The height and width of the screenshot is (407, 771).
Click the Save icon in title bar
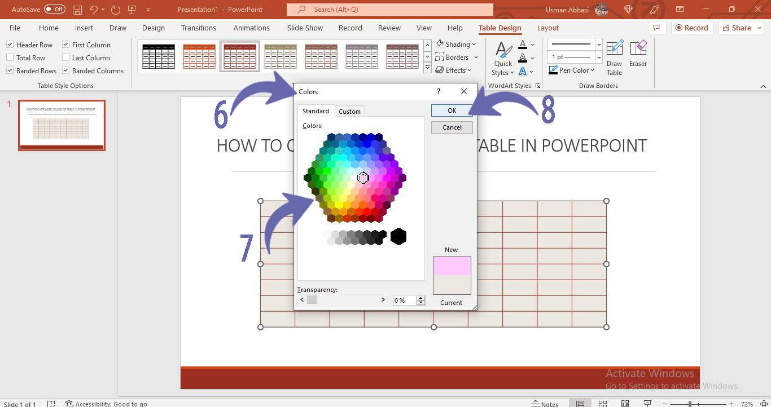pyautogui.click(x=77, y=10)
